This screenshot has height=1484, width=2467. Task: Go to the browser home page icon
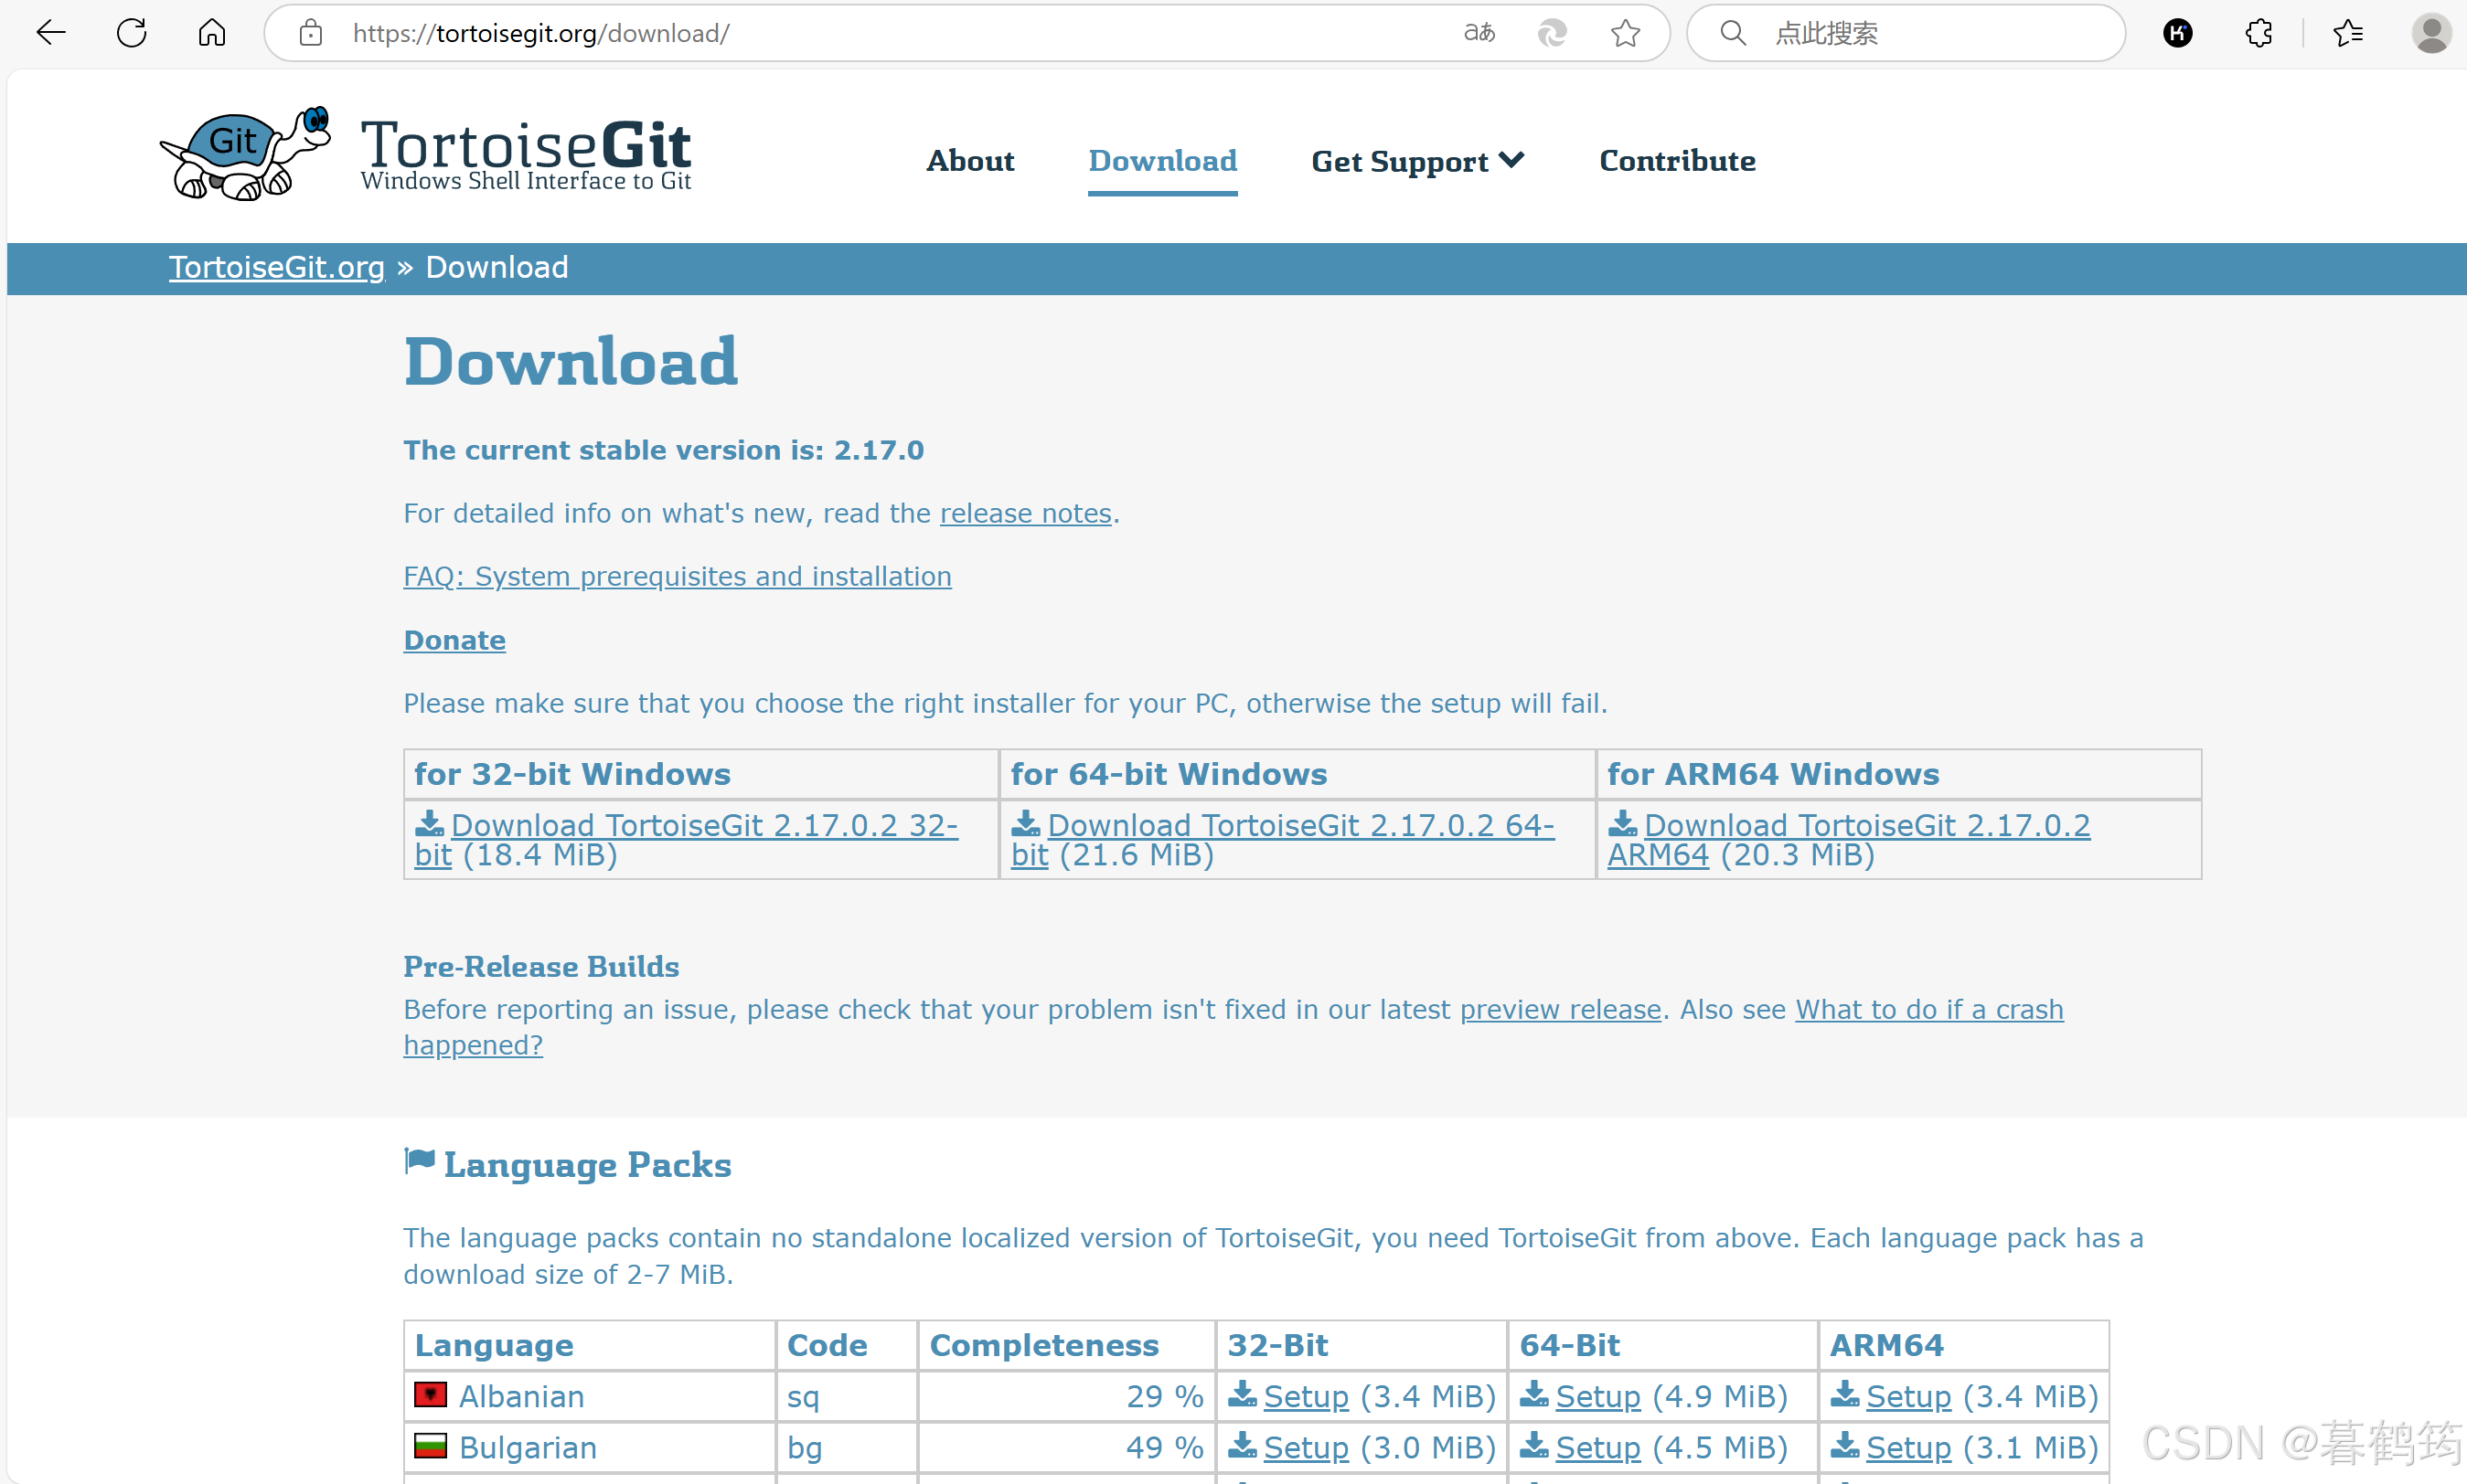tap(211, 33)
